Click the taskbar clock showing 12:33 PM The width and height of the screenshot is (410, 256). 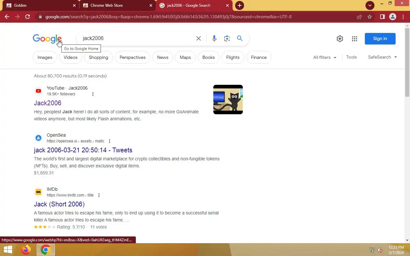396,250
